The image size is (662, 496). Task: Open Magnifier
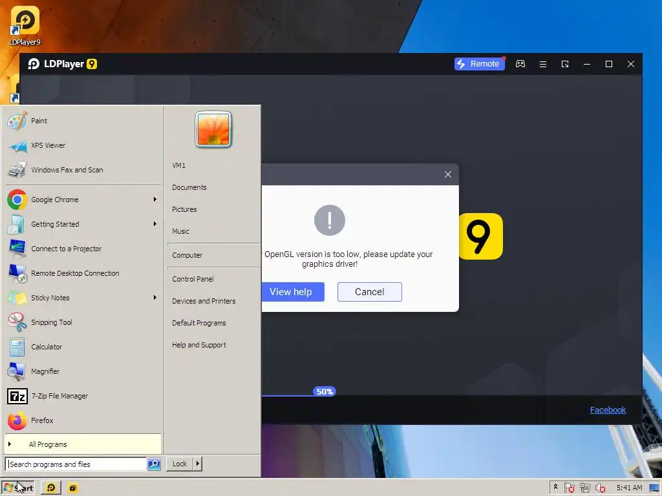point(83,371)
